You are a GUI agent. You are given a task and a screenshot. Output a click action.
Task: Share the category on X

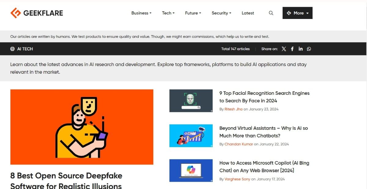coord(284,49)
